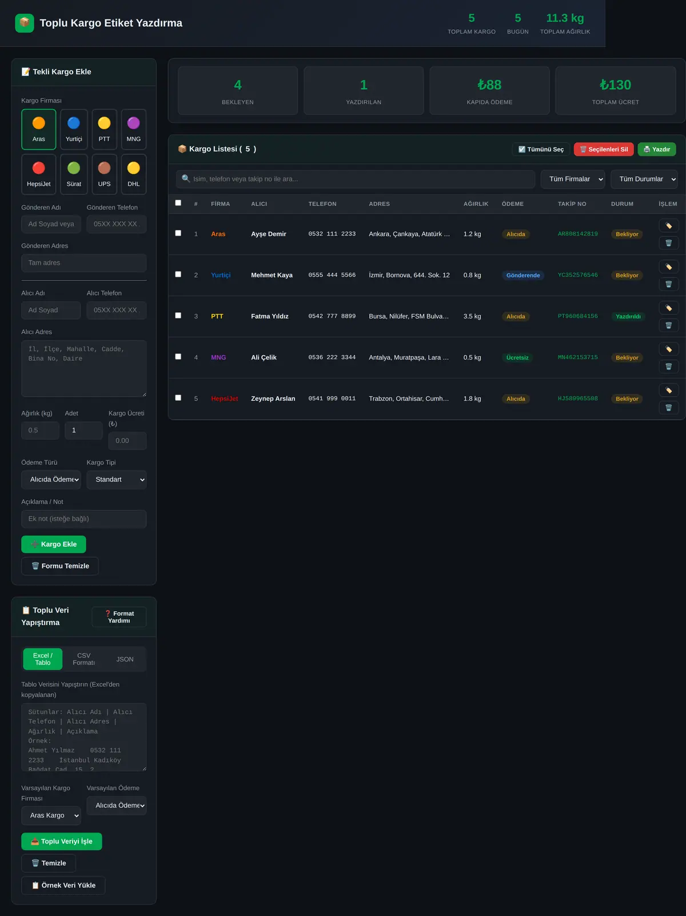Image resolution: width=686 pixels, height=916 pixels.
Task: Delete the Zeynep Arslan cargo row
Action: coord(668,408)
